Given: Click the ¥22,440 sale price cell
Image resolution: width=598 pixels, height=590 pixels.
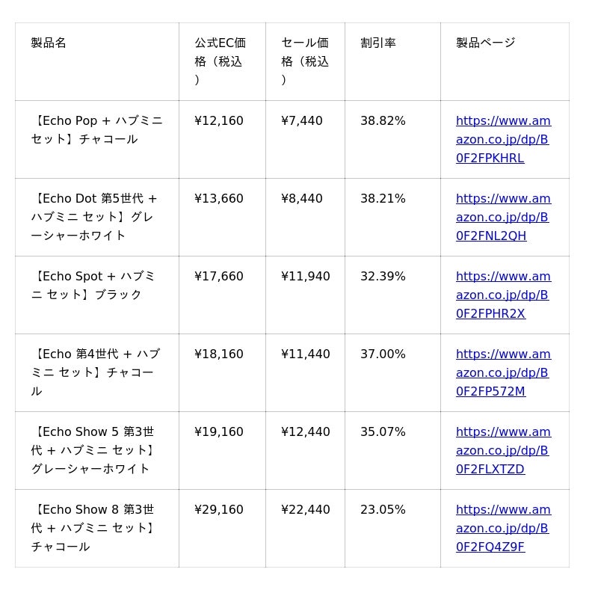Looking at the screenshot, I should point(306,509).
